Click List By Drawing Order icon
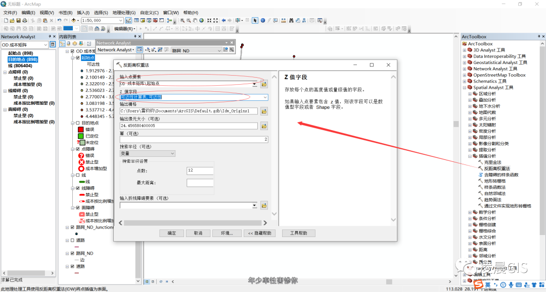This screenshot has height=292, width=546. pyautogui.click(x=62, y=44)
